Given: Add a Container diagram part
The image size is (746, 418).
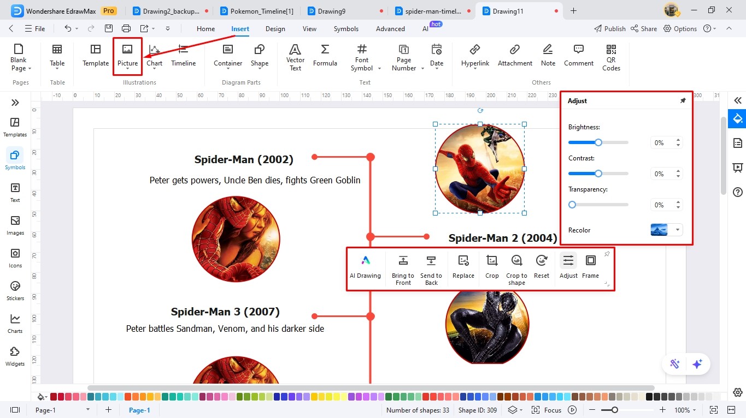Looking at the screenshot, I should point(228,56).
